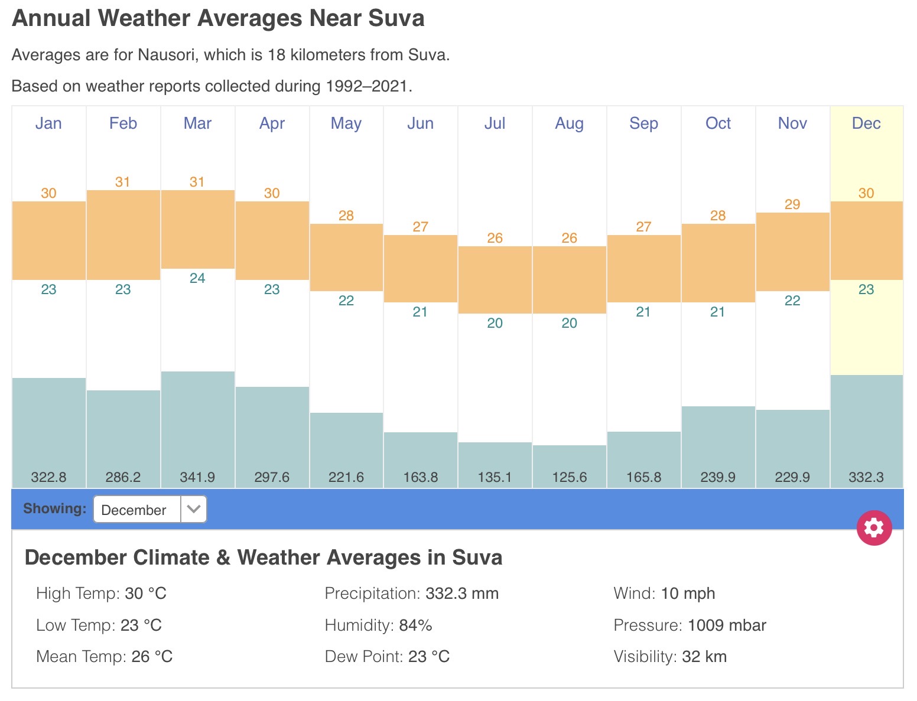
Task: Select the Nov month label
Action: pos(792,123)
